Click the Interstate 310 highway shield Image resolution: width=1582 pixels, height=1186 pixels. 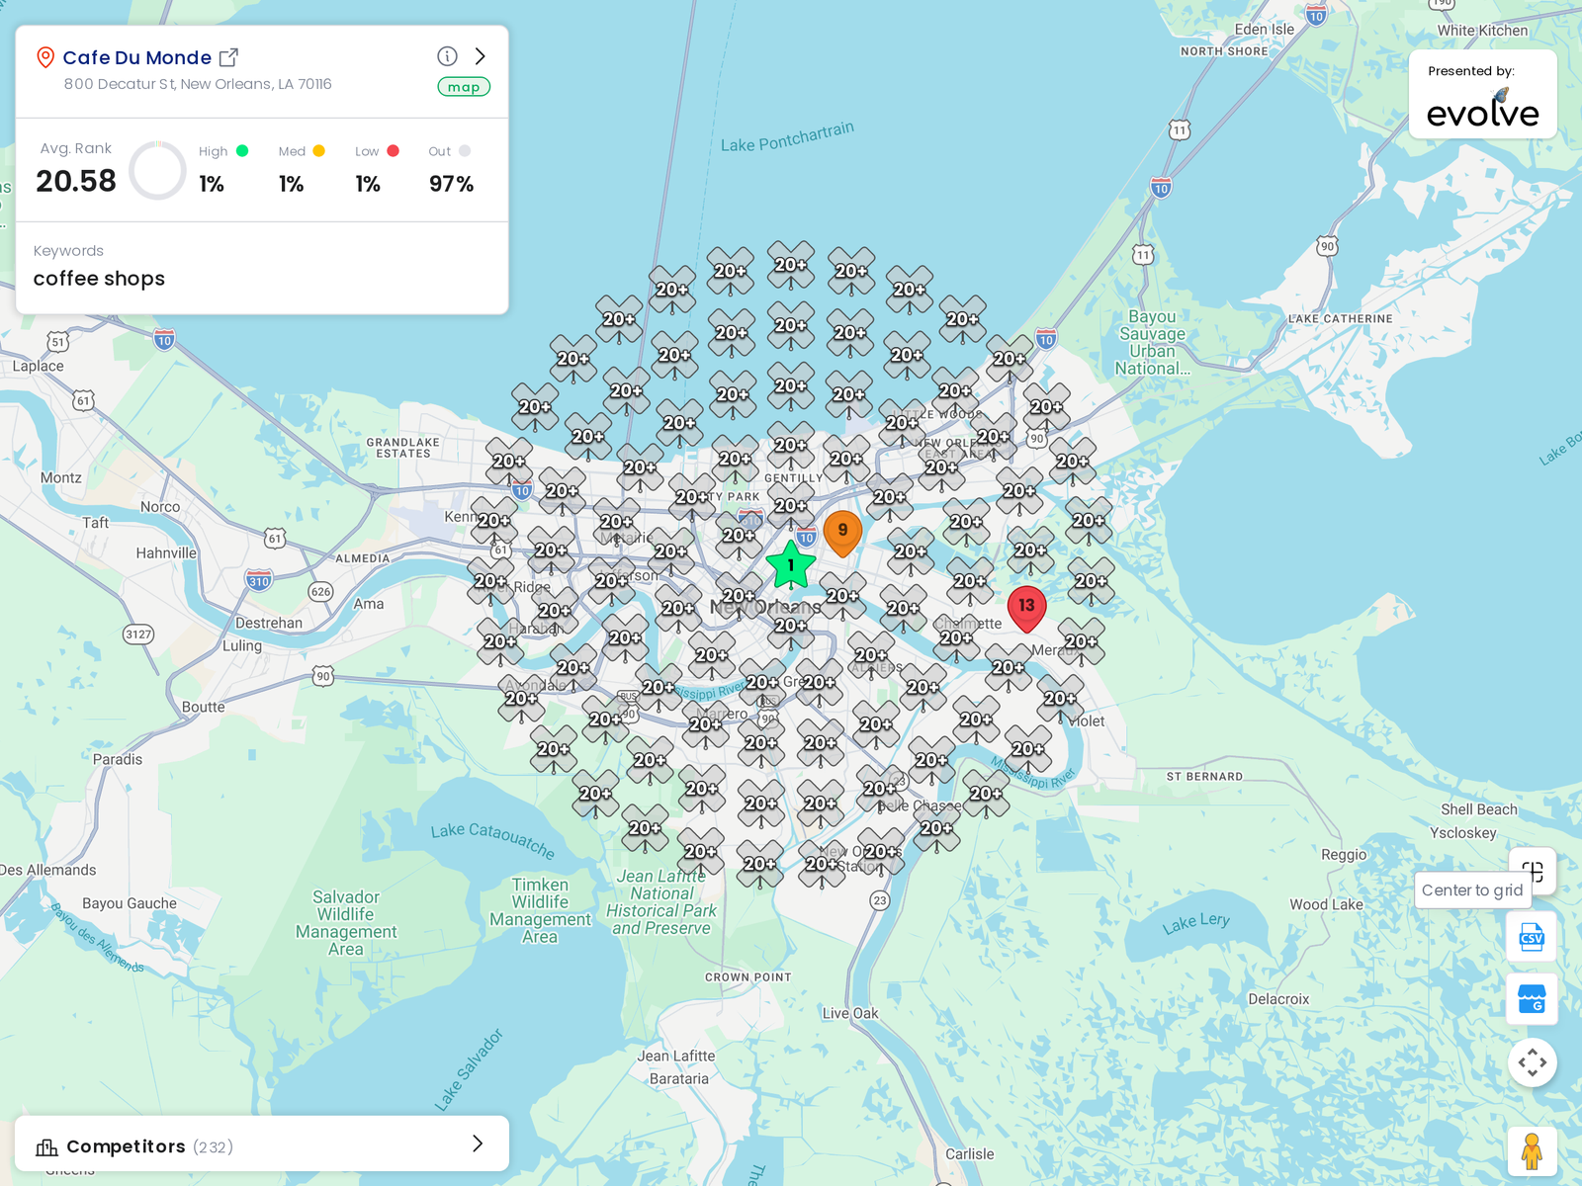point(258,580)
